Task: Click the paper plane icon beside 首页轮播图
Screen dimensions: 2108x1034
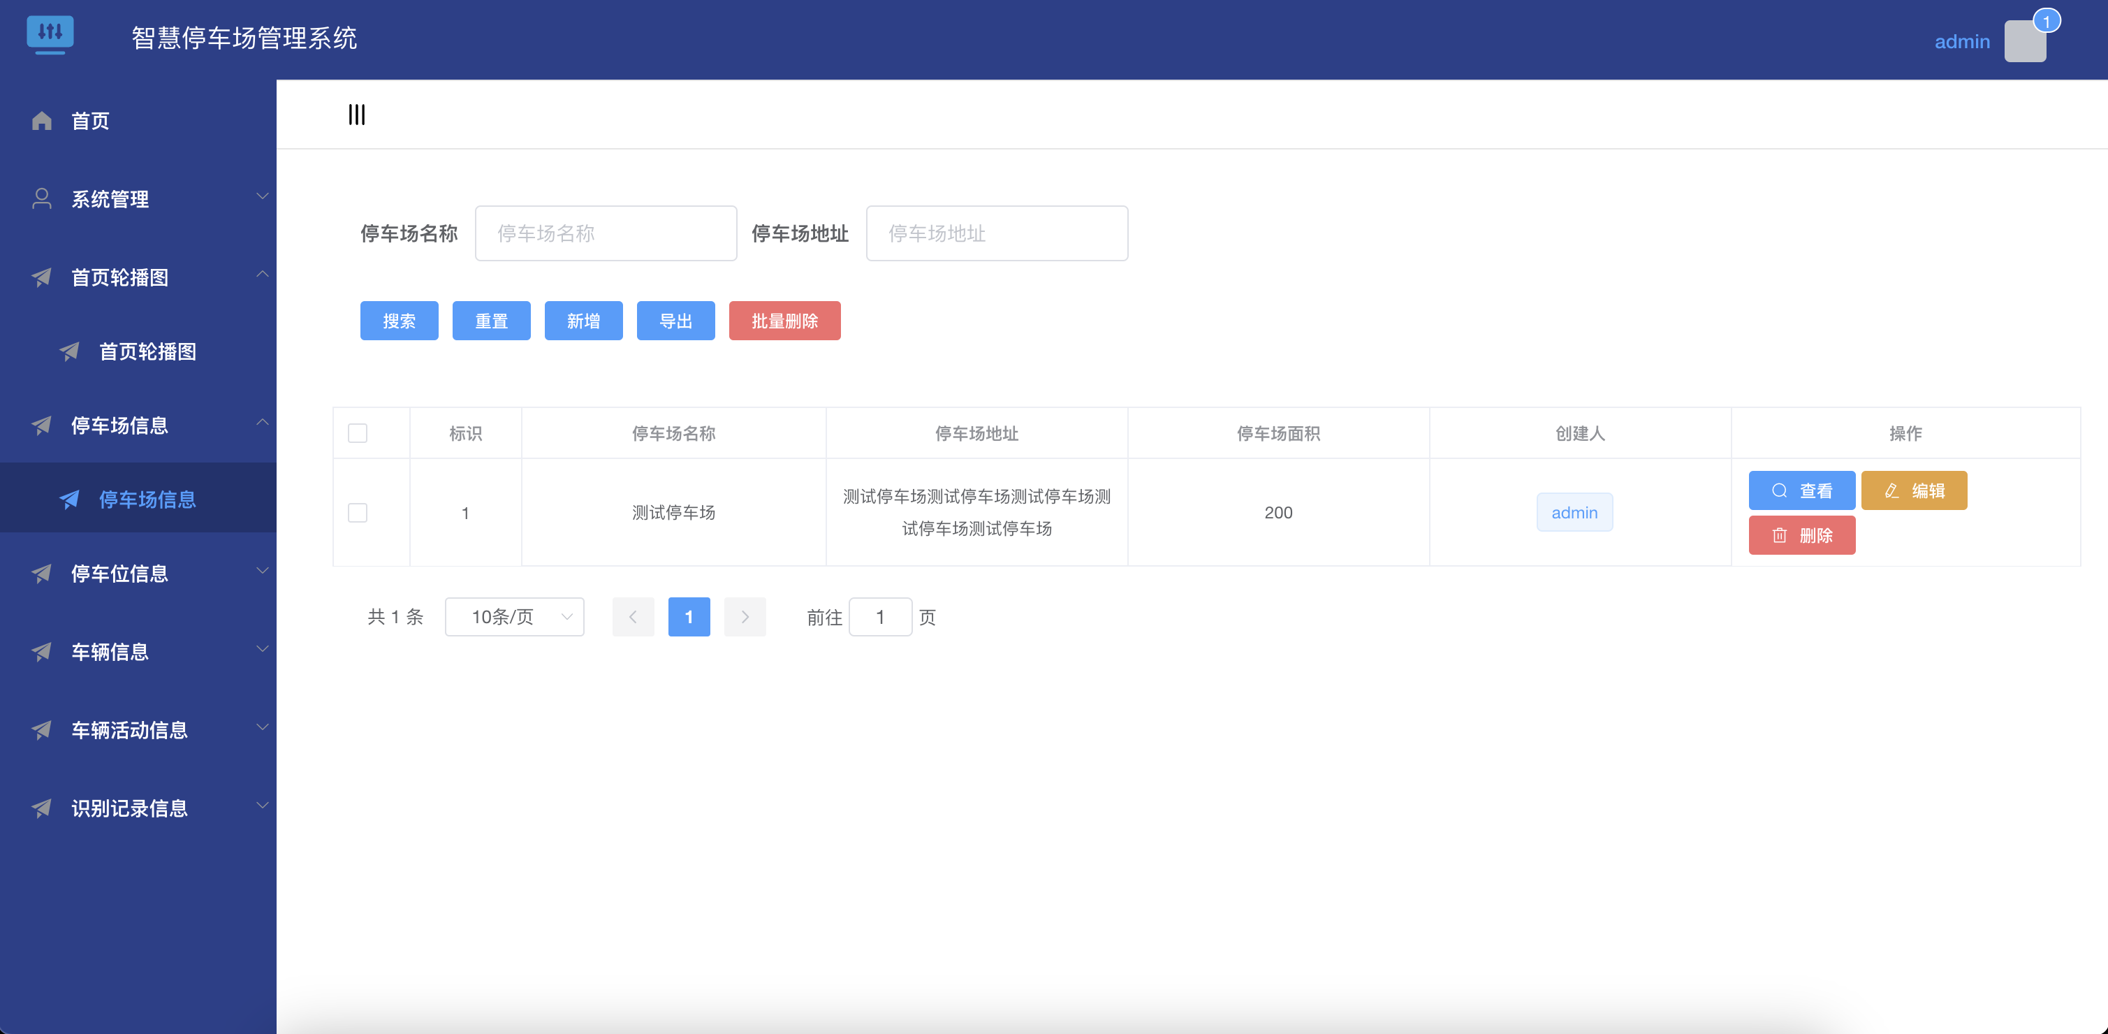Action: [42, 277]
